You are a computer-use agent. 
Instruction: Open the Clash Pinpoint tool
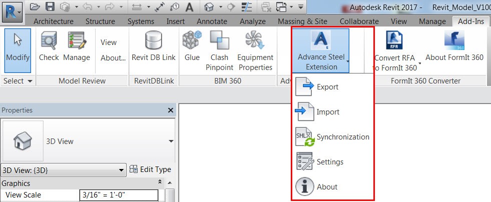click(220, 50)
